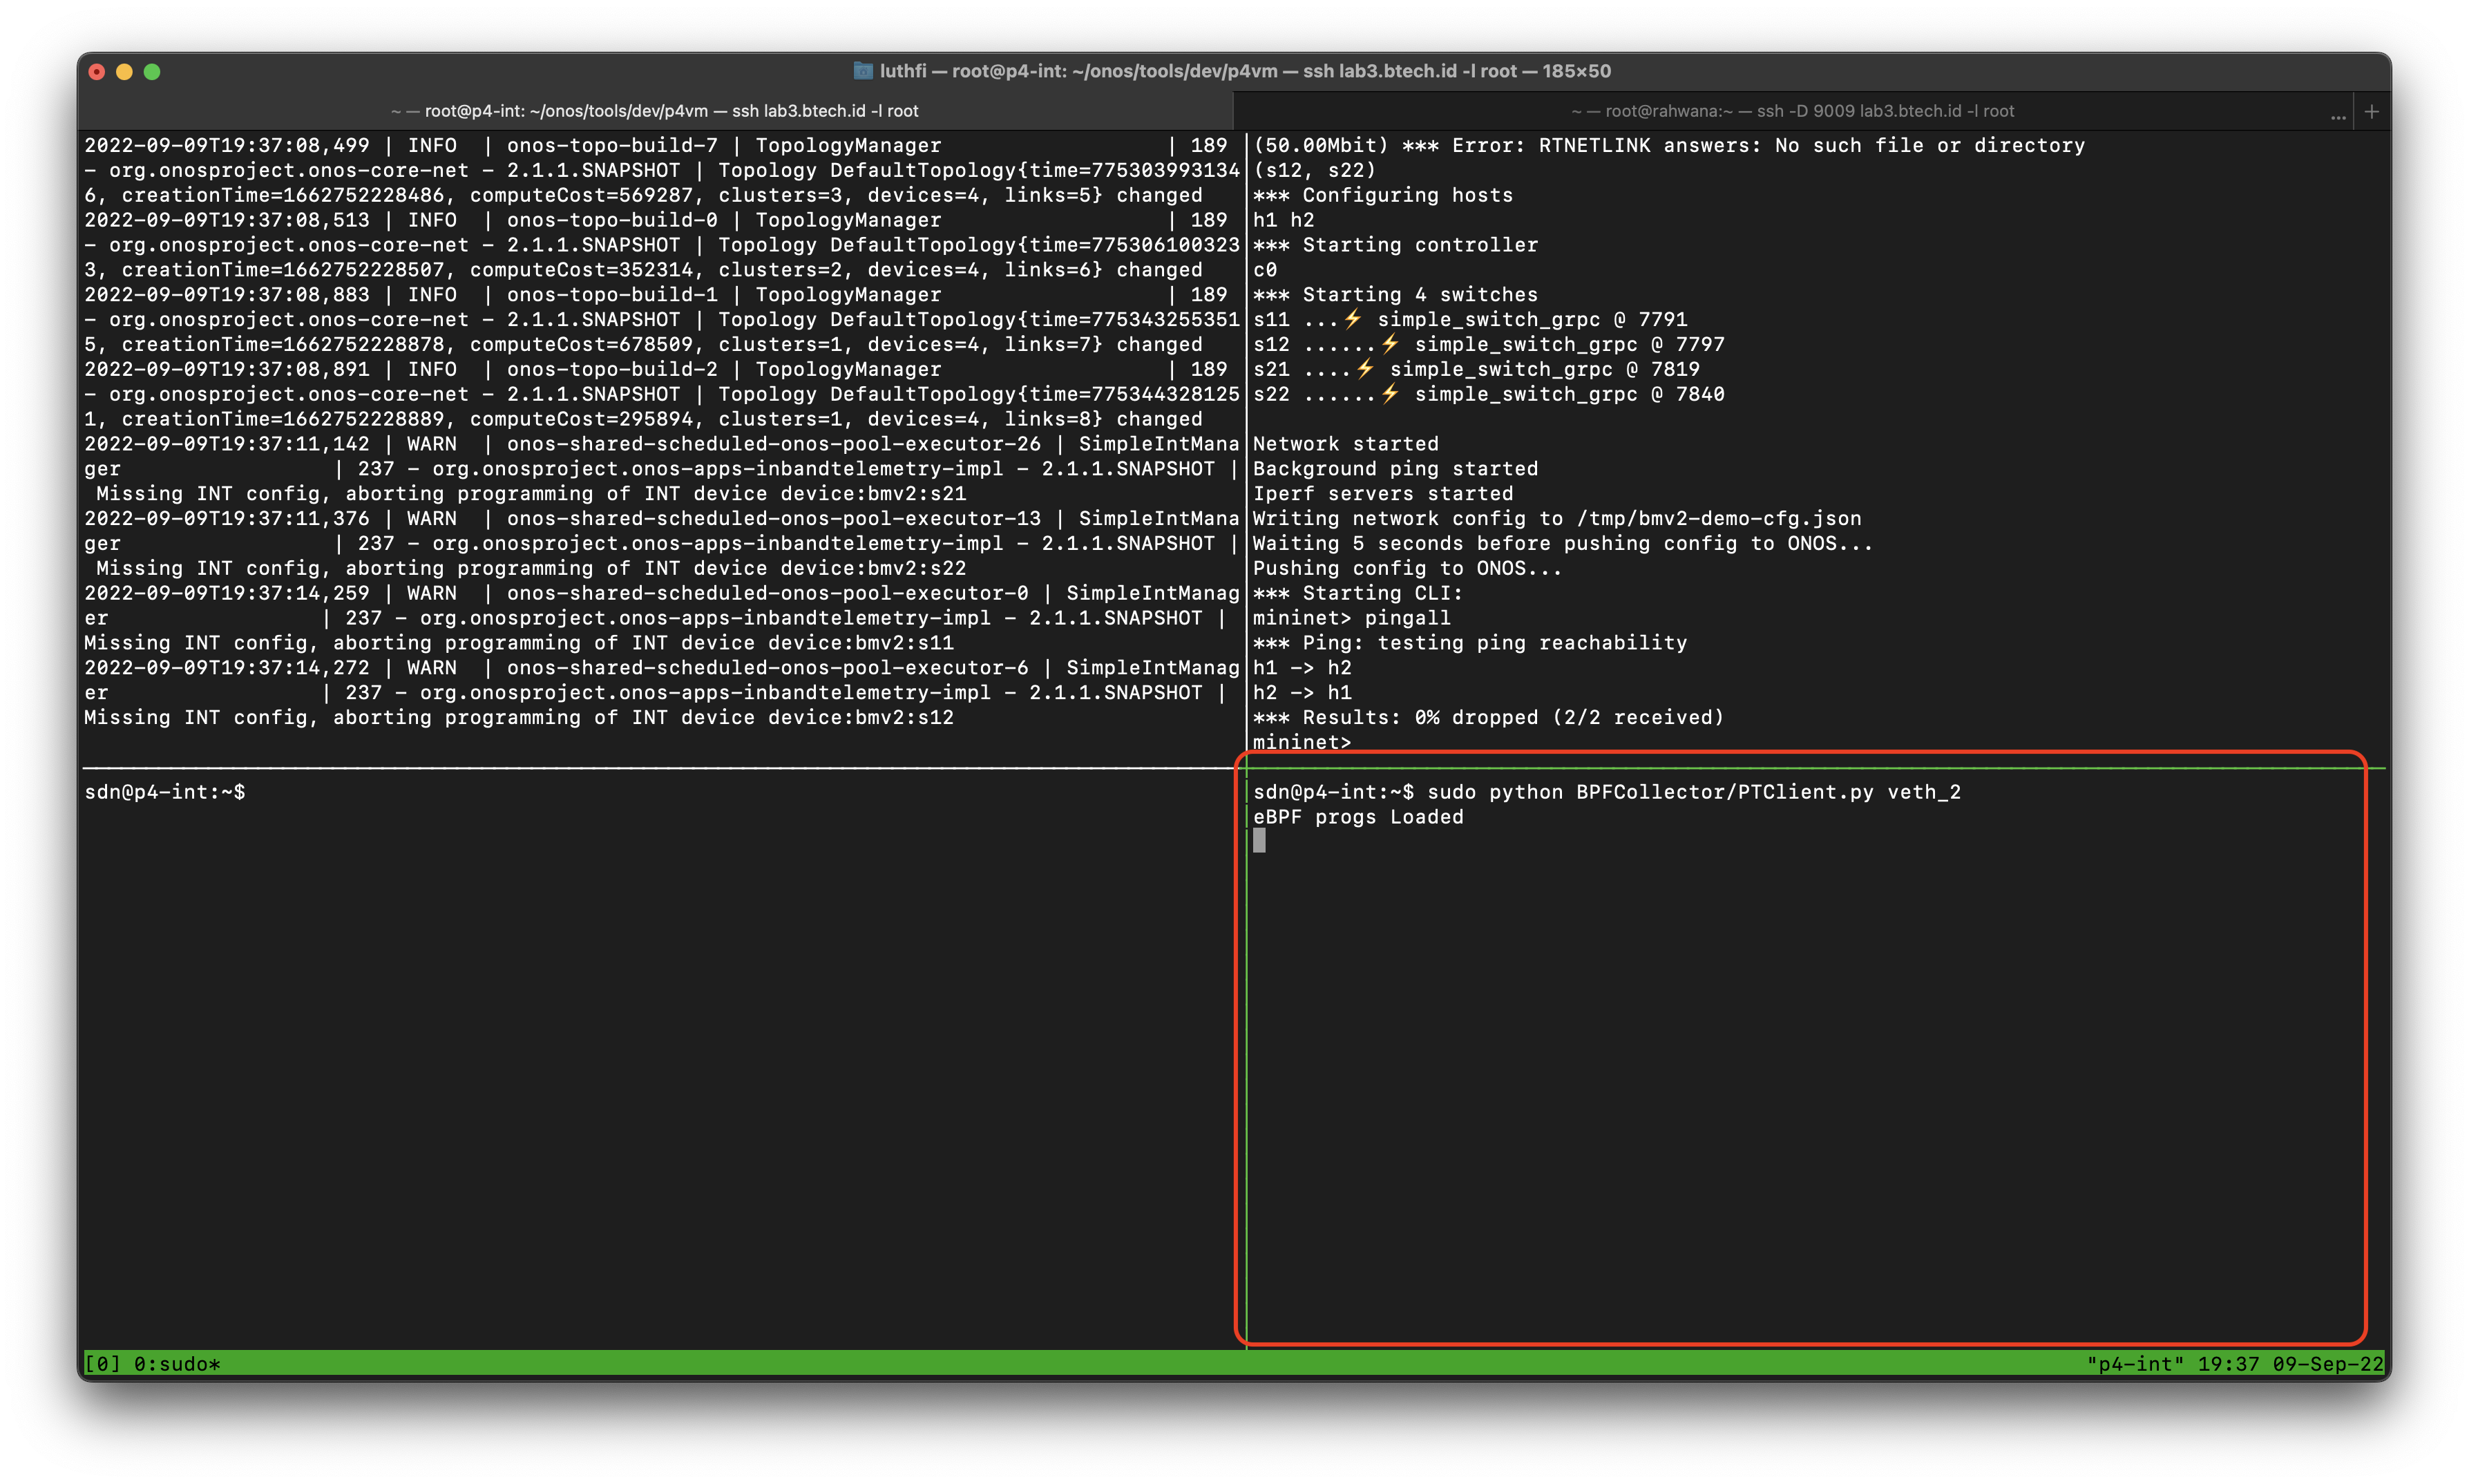Switch to the root@p4-int terminal tab
This screenshot has width=2469, height=1484.
(x=655, y=111)
